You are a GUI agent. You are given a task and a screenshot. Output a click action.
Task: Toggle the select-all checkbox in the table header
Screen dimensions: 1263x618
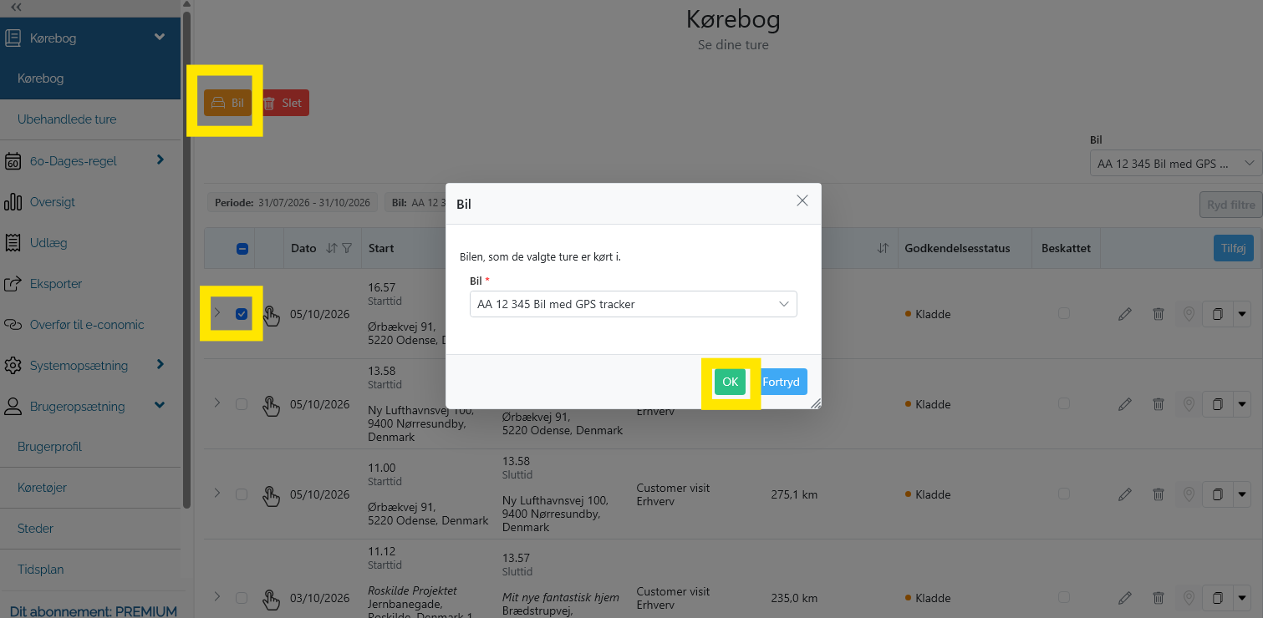coord(242,248)
